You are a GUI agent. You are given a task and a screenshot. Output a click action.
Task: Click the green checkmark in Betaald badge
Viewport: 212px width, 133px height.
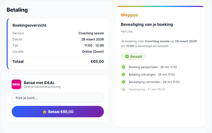point(127,56)
